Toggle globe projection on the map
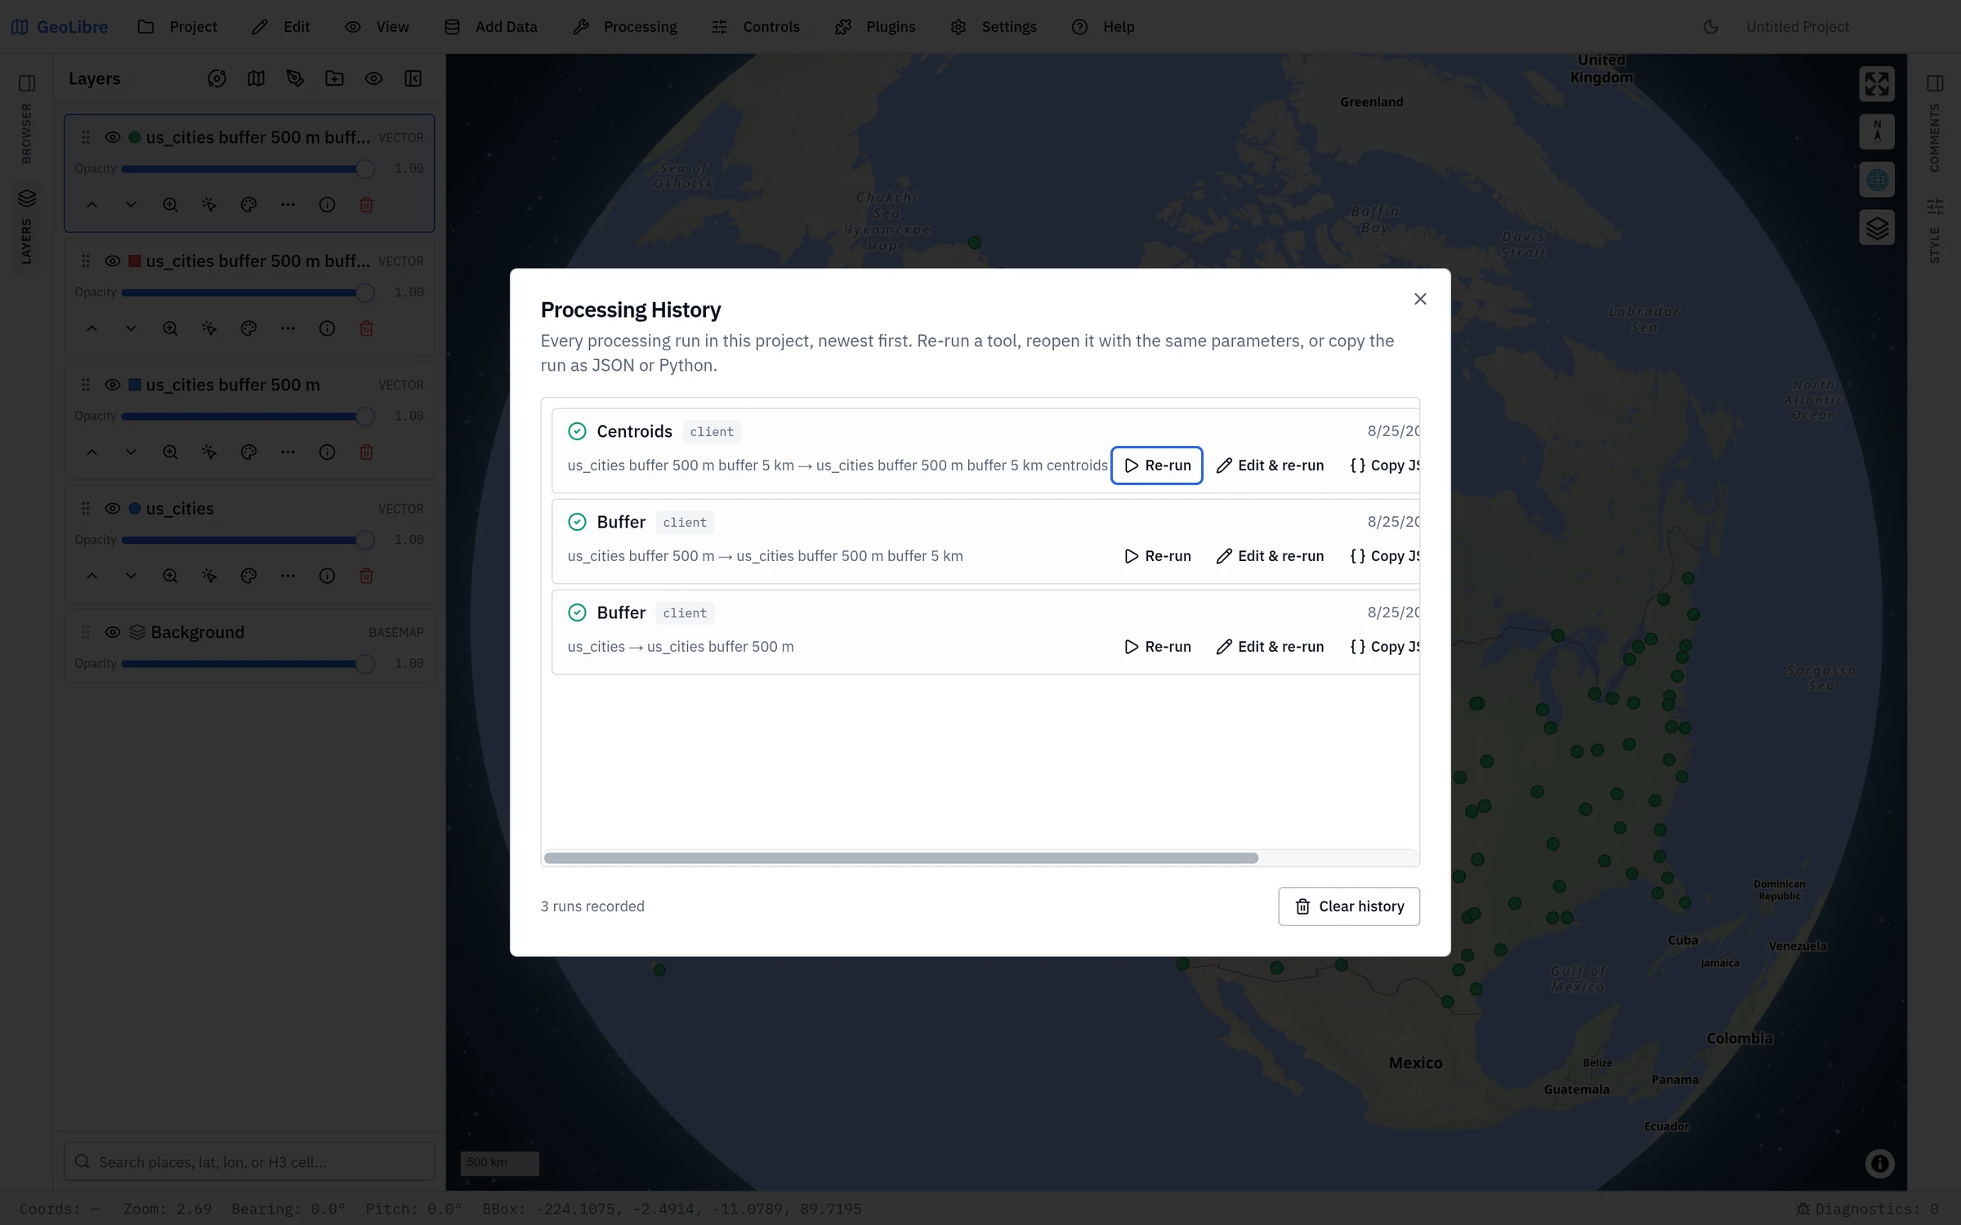 pos(1877,180)
